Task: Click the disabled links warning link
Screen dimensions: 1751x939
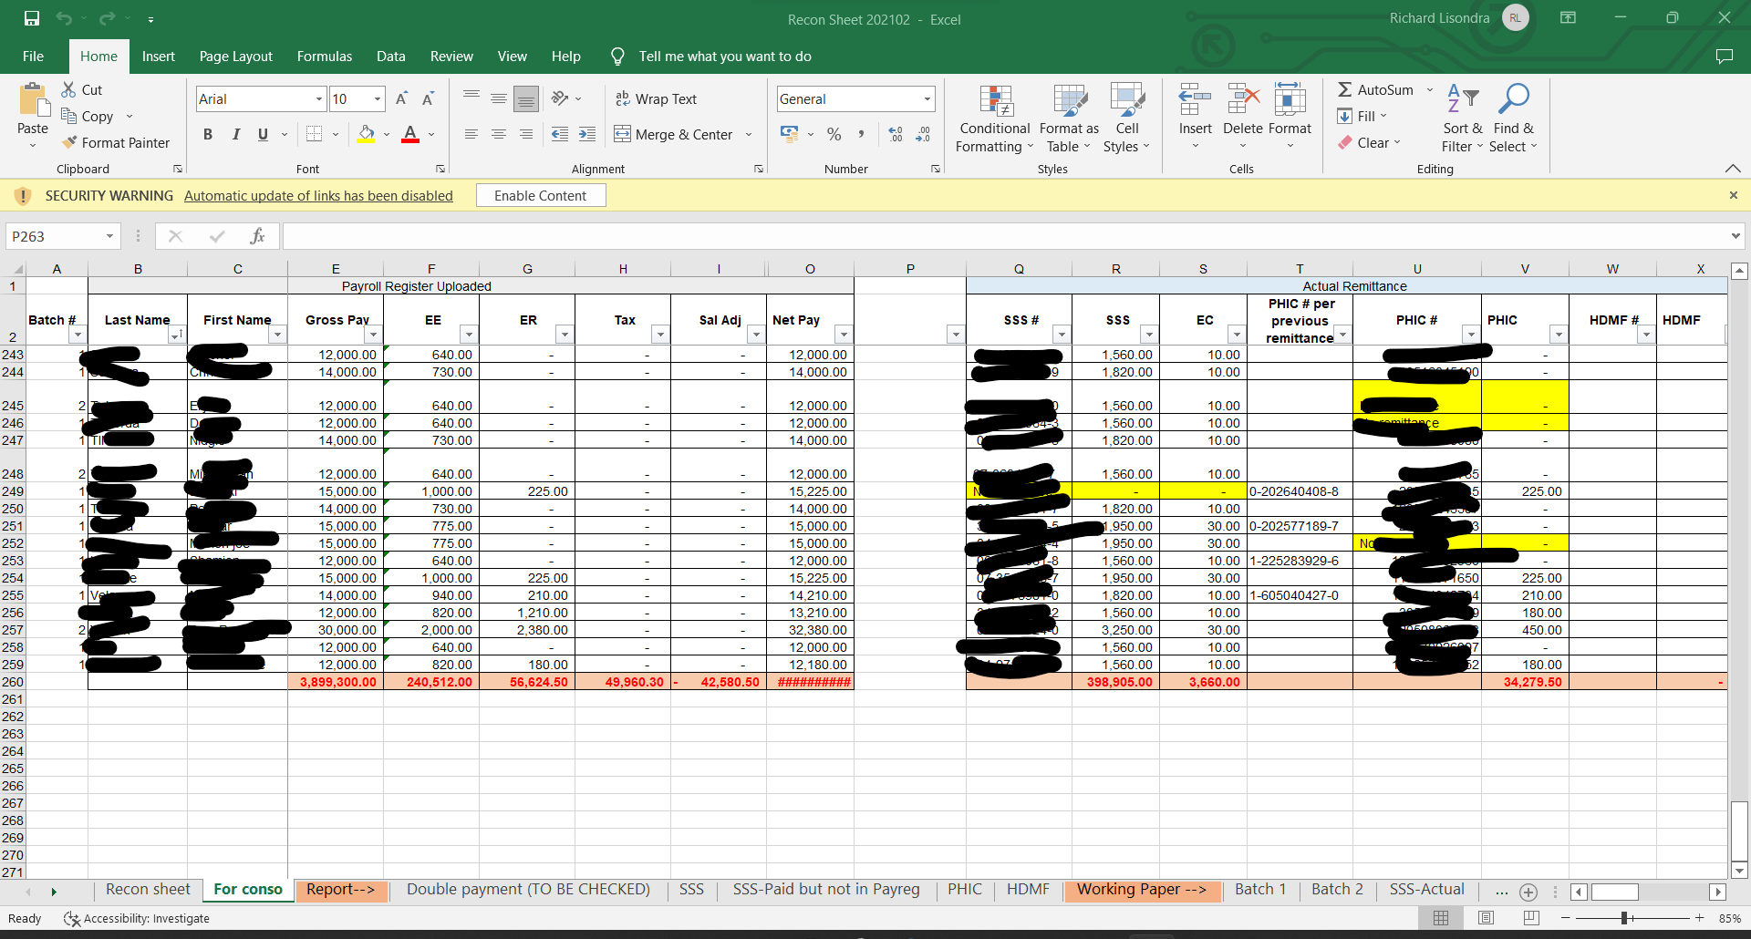Action: [x=318, y=195]
